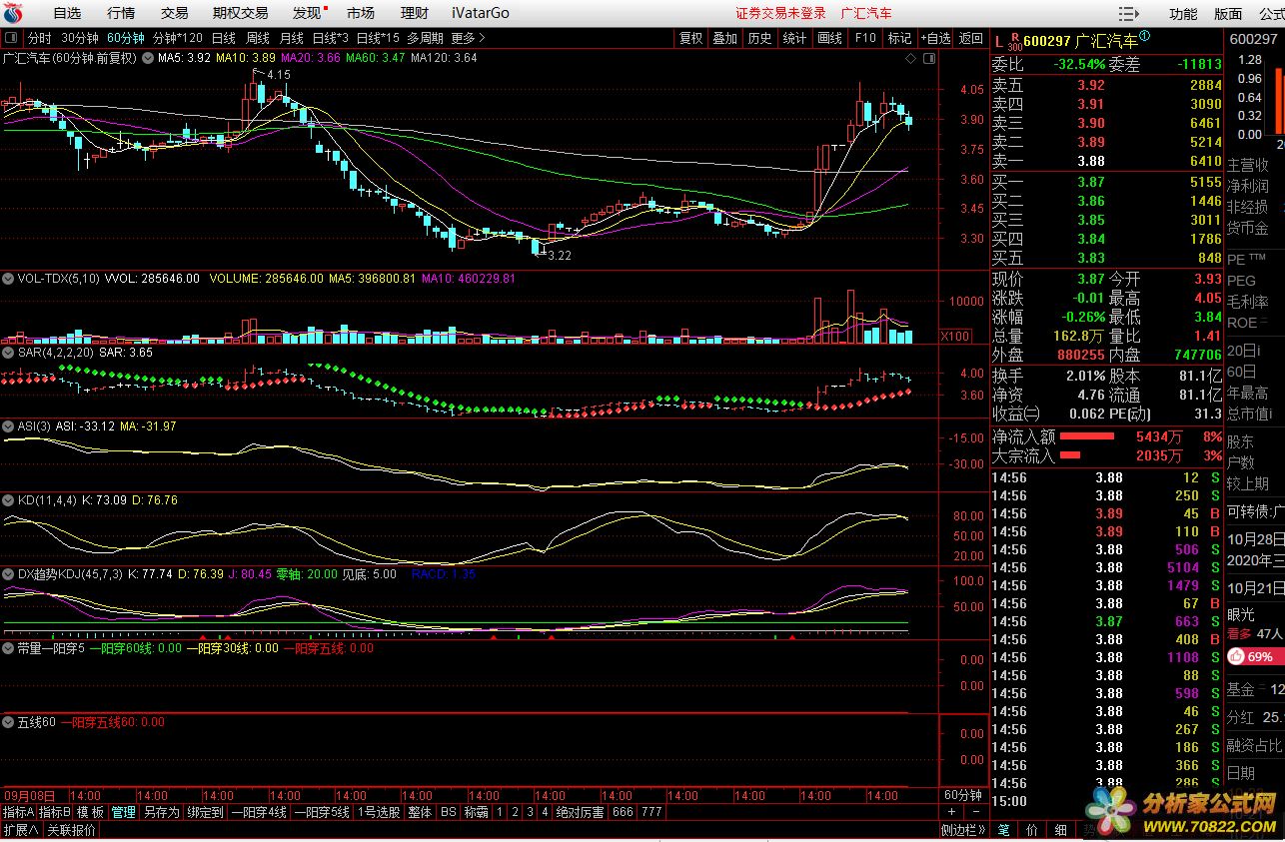Open the 交易 menu
The height and width of the screenshot is (842, 1285).
coord(174,13)
